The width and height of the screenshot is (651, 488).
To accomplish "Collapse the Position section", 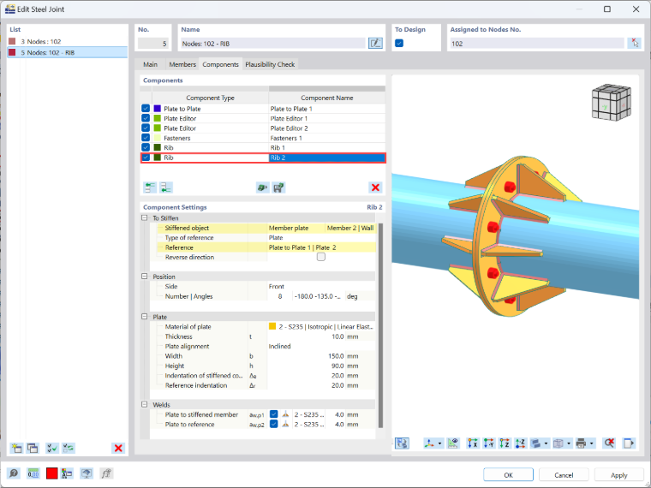I will (145, 277).
